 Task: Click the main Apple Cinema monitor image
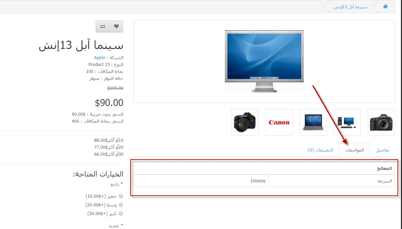264,62
